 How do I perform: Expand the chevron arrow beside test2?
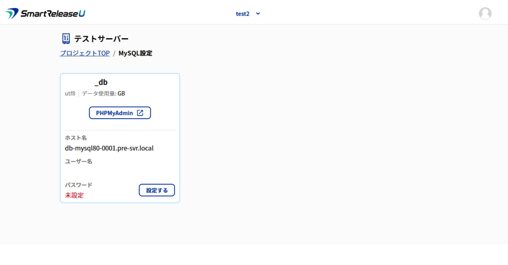tap(258, 14)
